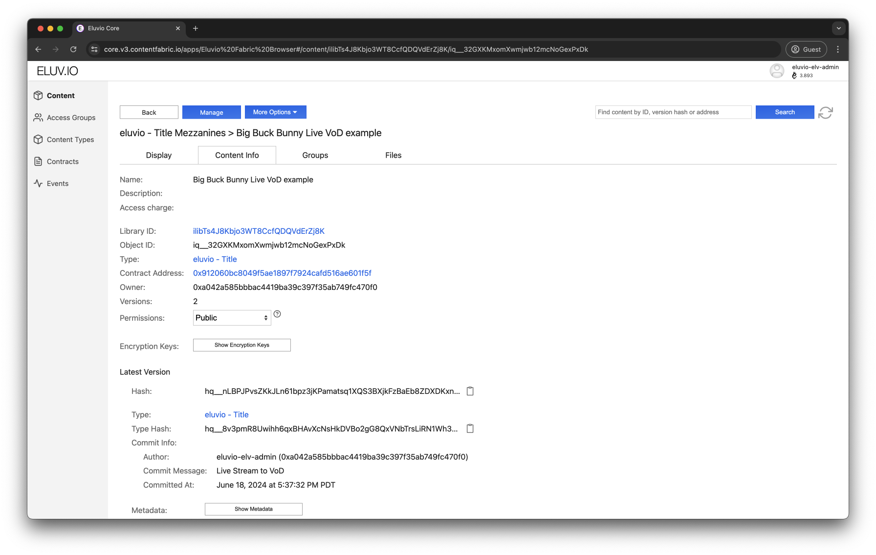
Task: Open the browser three-dot menu
Action: pyautogui.click(x=838, y=49)
